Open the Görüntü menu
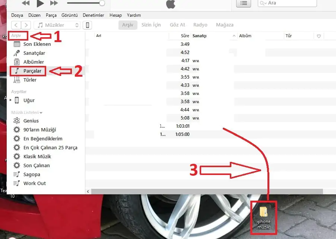 (69, 15)
